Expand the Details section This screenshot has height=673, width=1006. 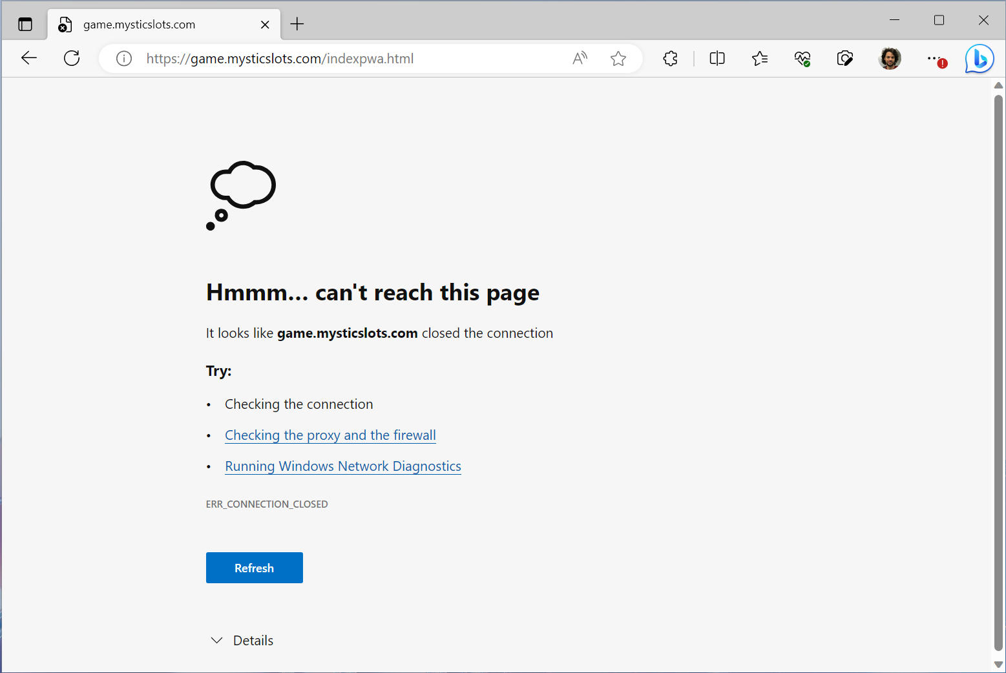241,640
